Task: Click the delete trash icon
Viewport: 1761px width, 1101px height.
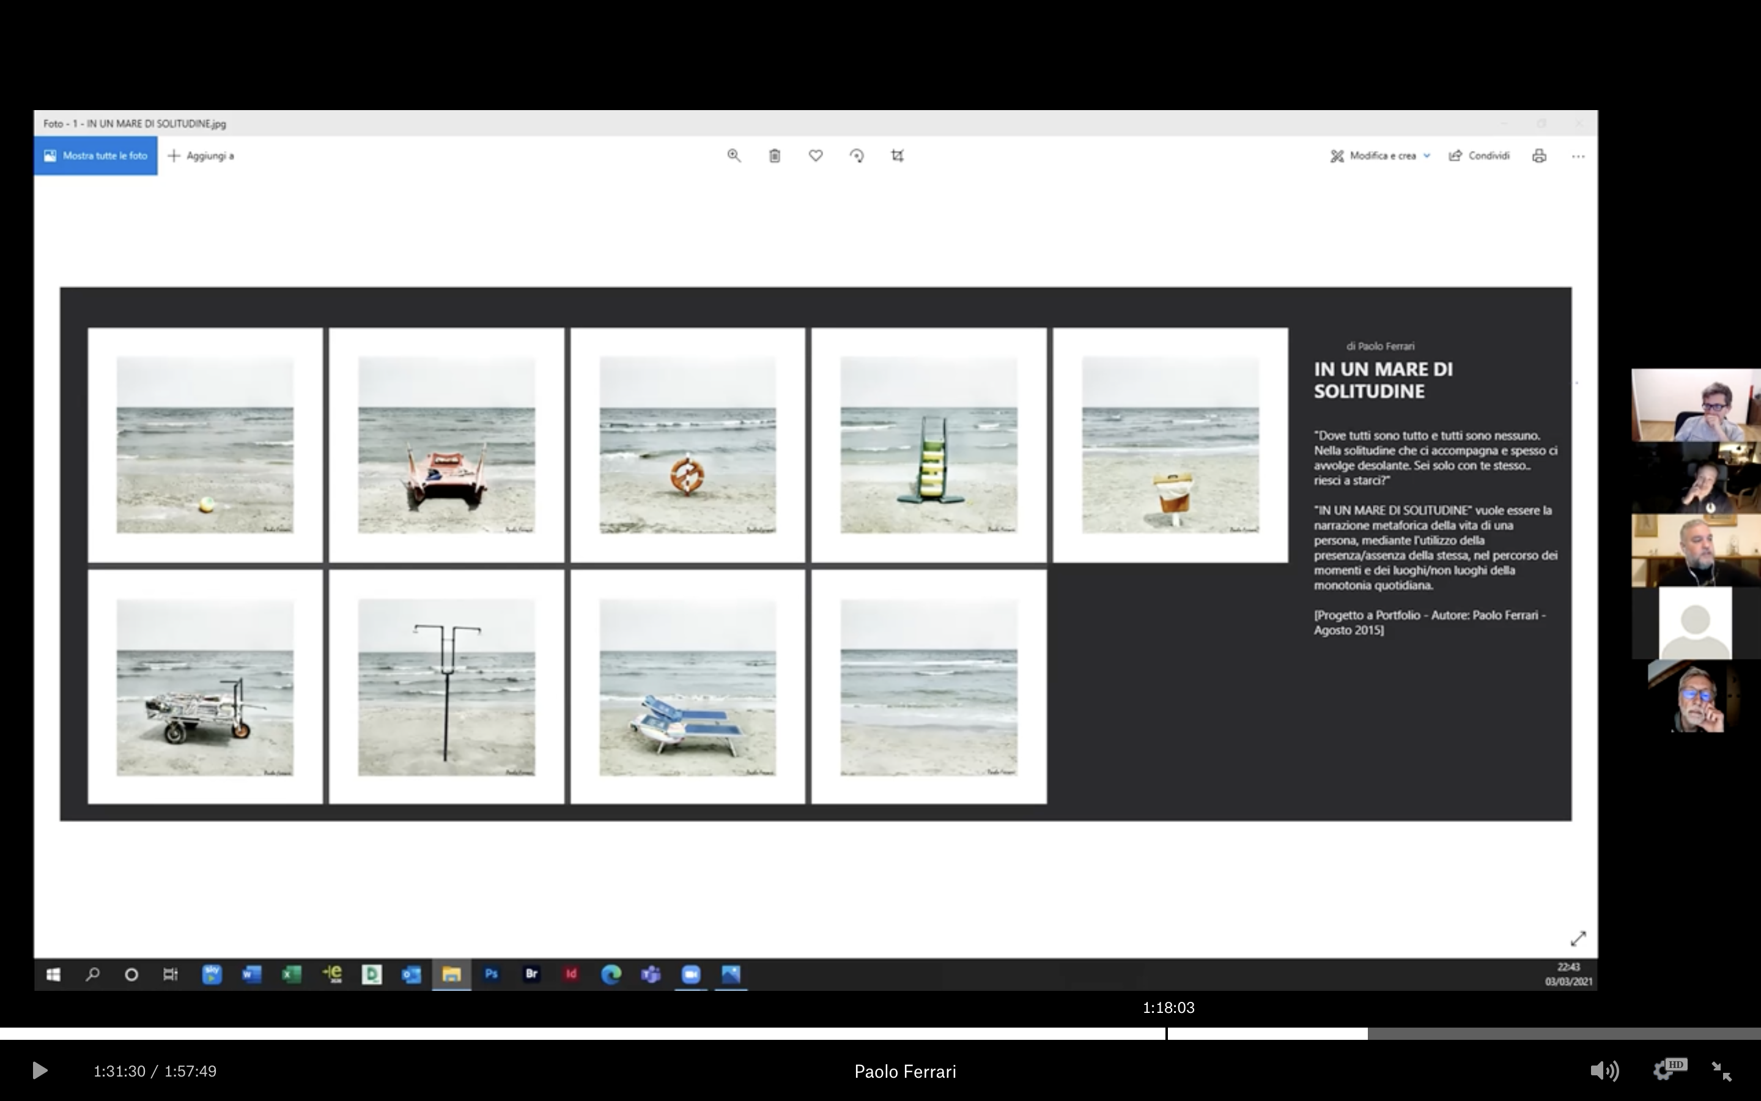Action: pos(775,156)
